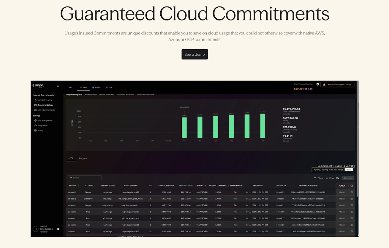Screen dimensions: 389x248
Task: Click the gear icon beside demo@usage.ai
Action: point(58,229)
